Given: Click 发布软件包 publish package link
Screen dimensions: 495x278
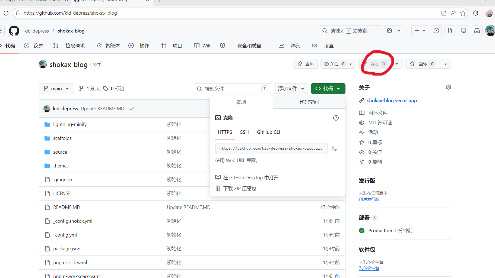Looking at the screenshot, I should point(369,268).
